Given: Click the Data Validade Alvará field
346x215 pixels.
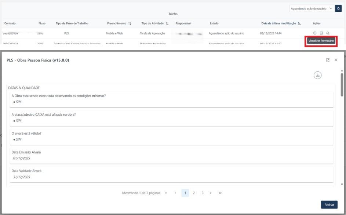Looking at the screenshot, I should [172, 174].
